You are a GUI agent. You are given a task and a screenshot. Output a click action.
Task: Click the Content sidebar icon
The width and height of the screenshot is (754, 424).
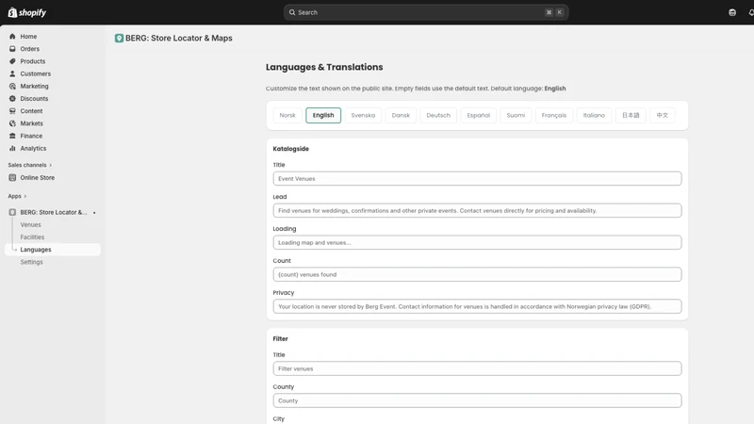coord(12,111)
